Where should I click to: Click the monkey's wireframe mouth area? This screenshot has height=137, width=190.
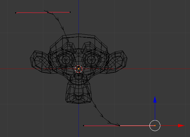78,77
